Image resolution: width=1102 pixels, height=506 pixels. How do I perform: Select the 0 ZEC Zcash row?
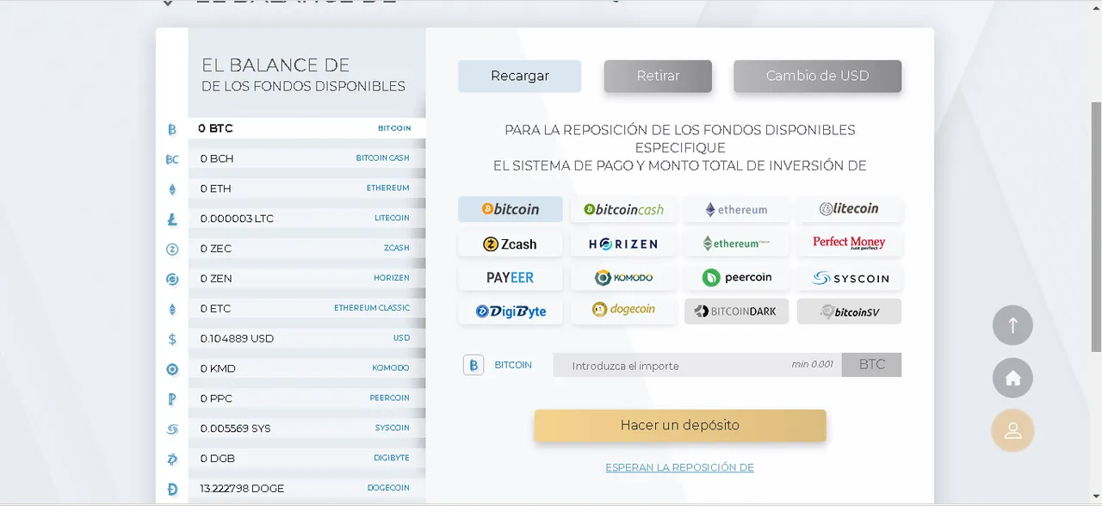coord(306,249)
